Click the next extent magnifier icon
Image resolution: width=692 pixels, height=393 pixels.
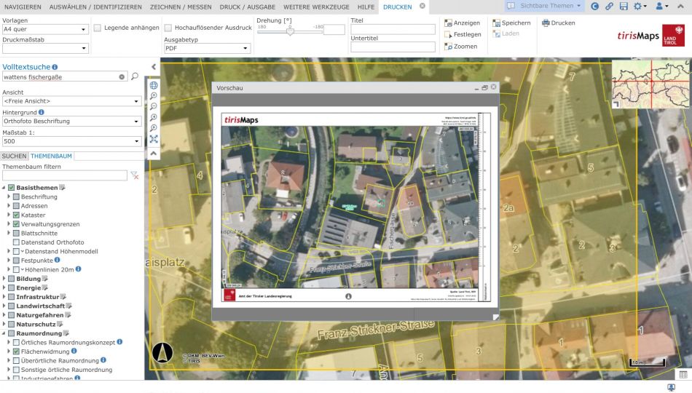pos(154,128)
